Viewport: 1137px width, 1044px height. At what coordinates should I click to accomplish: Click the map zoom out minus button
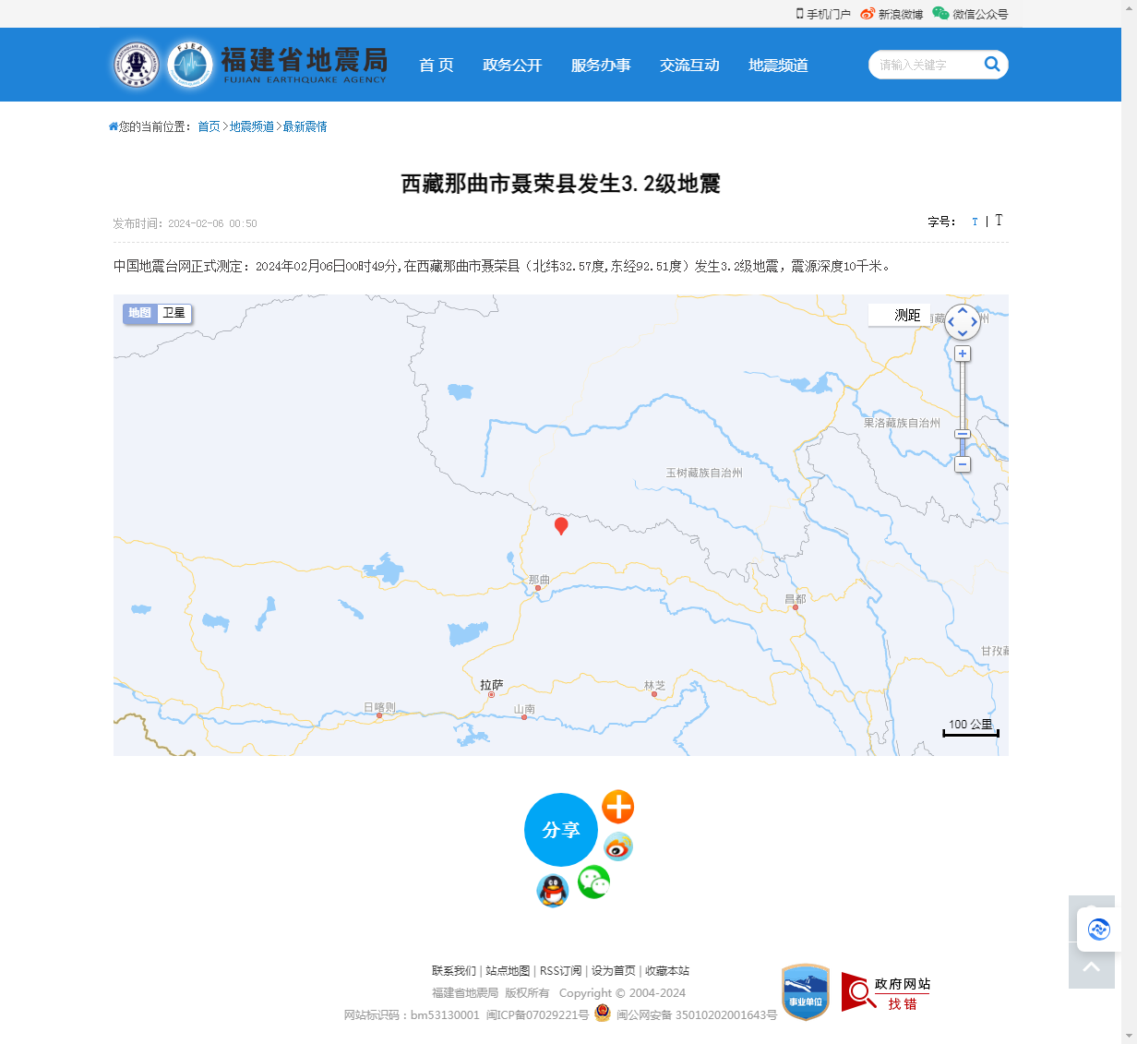coord(963,464)
